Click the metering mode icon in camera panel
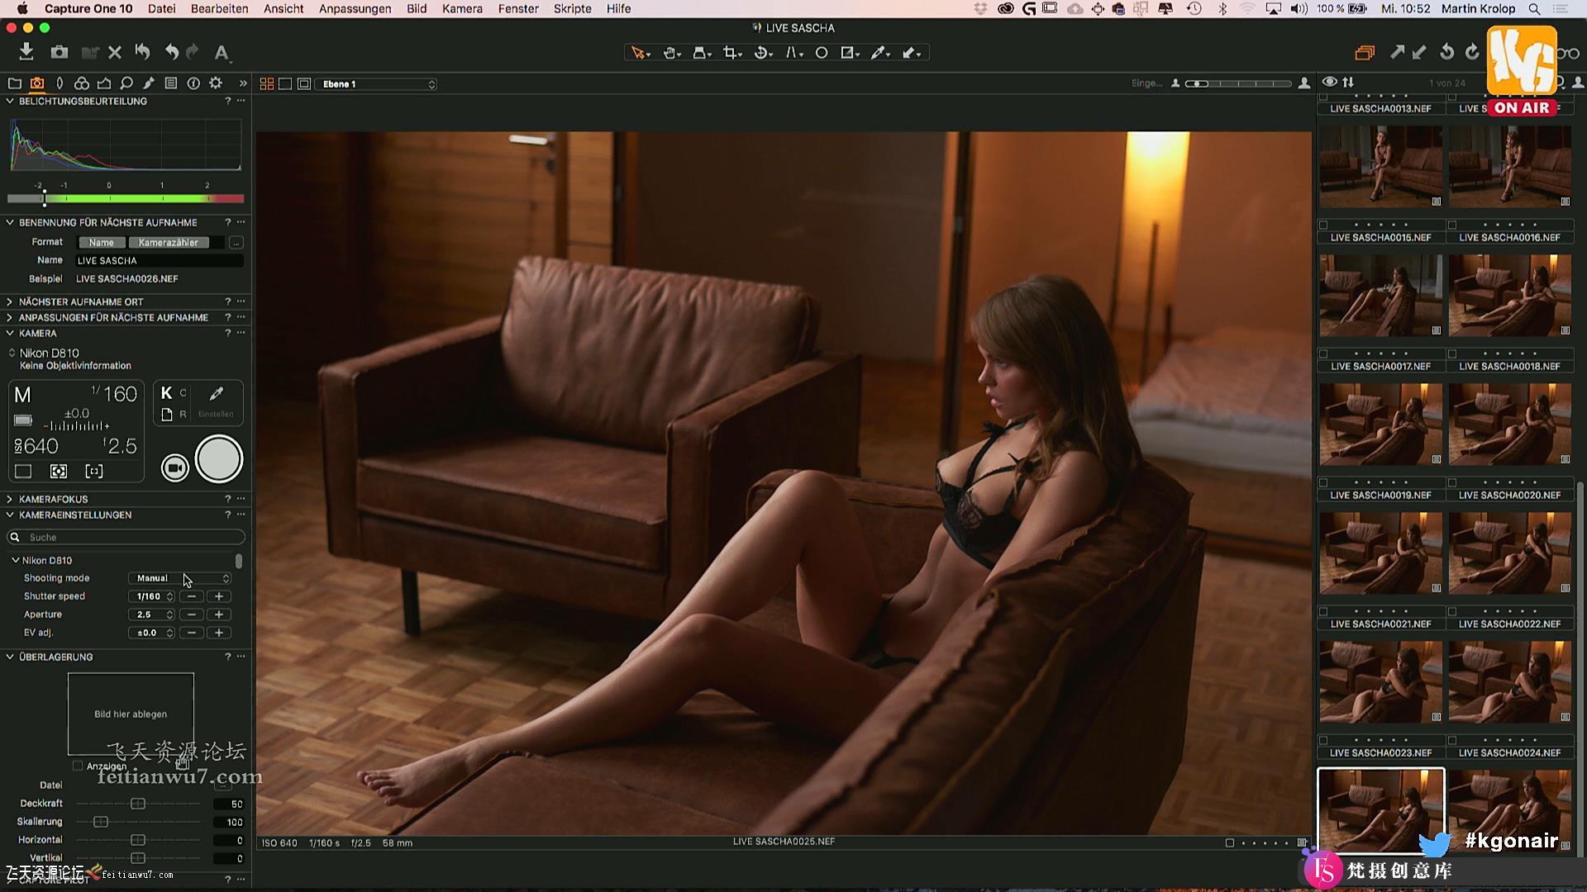The height and width of the screenshot is (892, 1587). tap(59, 471)
